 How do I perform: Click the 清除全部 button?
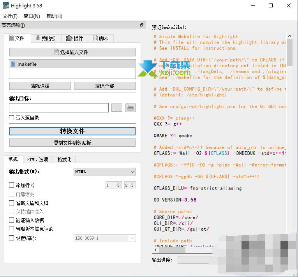105,86
